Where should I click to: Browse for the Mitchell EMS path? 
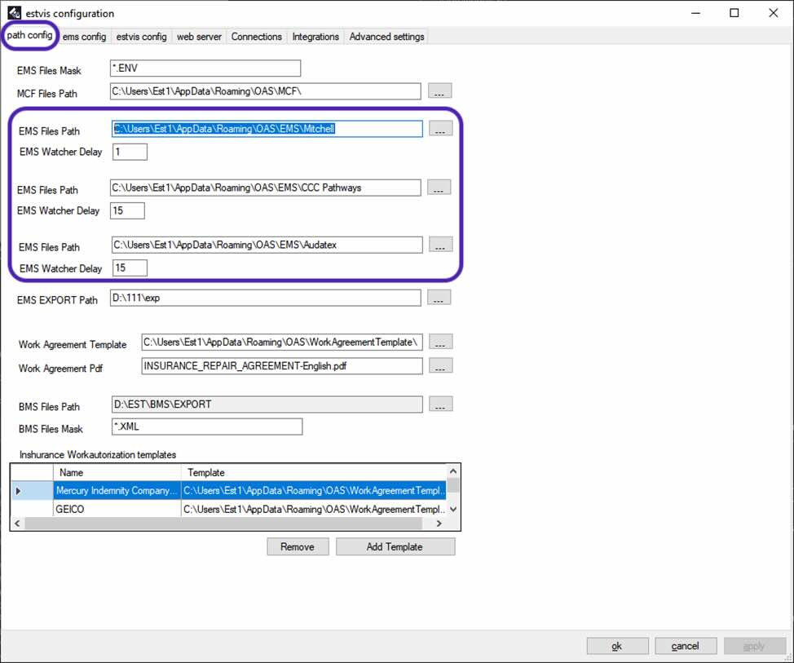pyautogui.click(x=440, y=128)
